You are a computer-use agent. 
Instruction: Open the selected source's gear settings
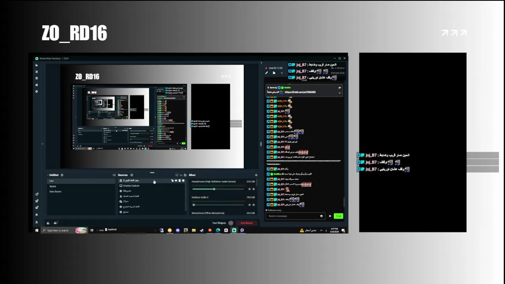pyautogui.click(x=183, y=181)
